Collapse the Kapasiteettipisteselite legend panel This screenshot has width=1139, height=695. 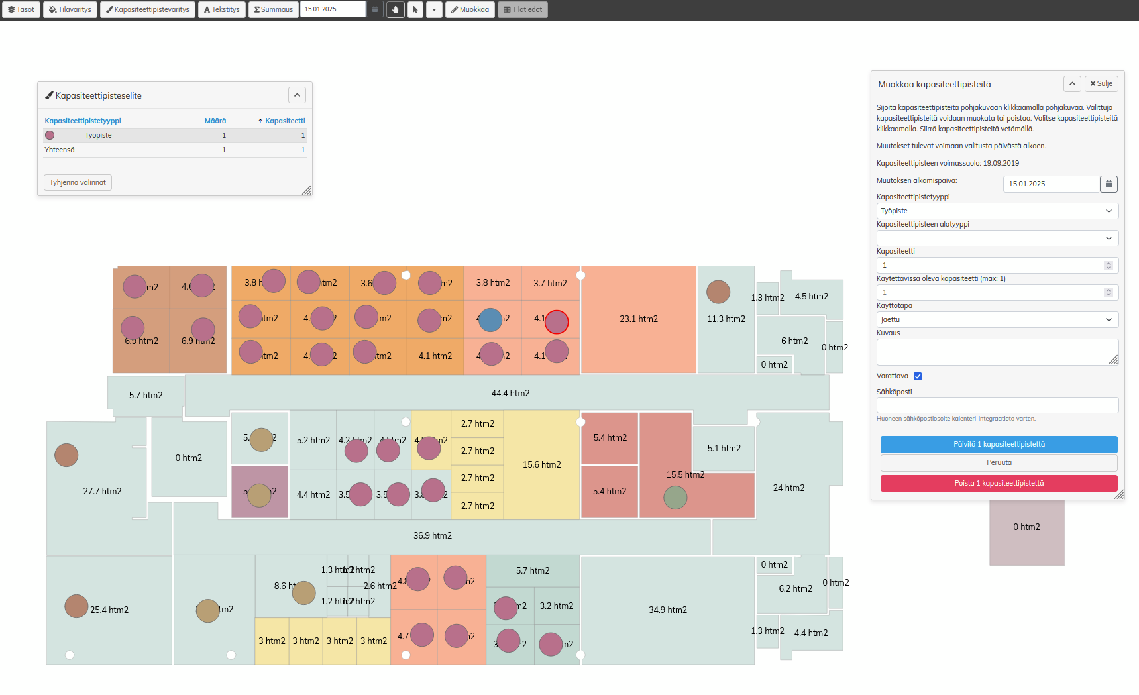pyautogui.click(x=297, y=95)
